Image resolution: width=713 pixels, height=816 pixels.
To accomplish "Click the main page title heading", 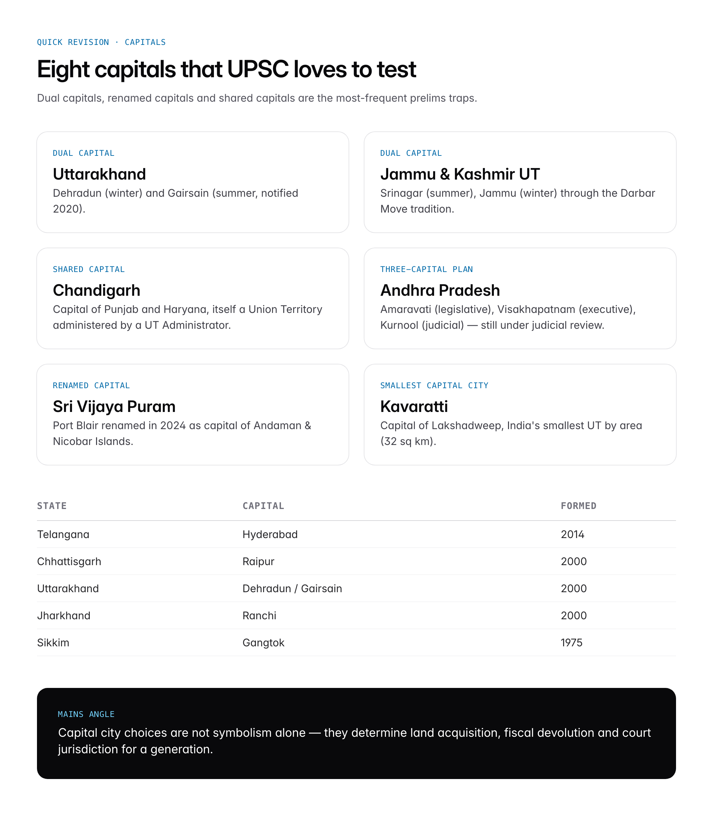I will 226,69.
